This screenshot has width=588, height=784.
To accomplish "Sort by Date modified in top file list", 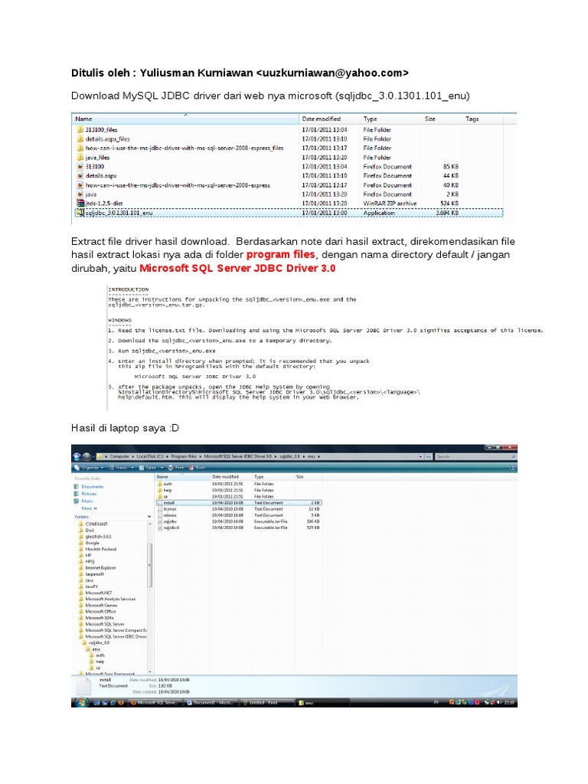I will 329,119.
